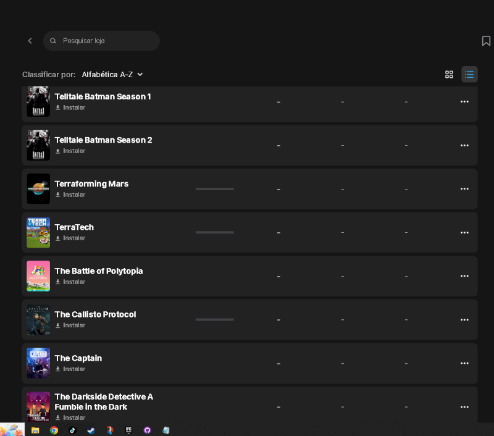This screenshot has height=436, width=494.
Task: Open GitHub Desktop from the taskbar
Action: pyautogui.click(x=147, y=430)
